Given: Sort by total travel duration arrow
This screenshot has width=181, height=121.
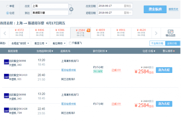Looking at the screenshot, I should click(x=107, y=51).
